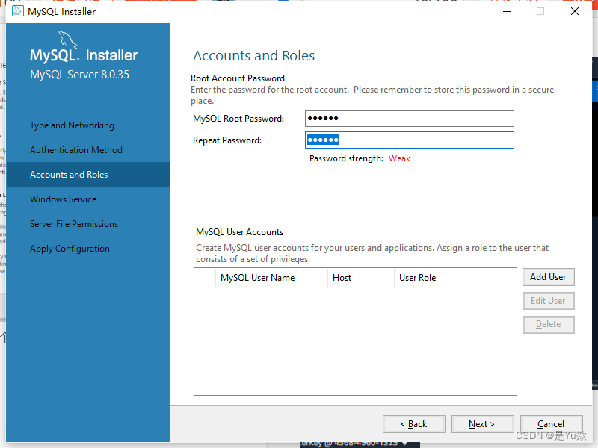Go to the Apply Configuration step
The image size is (598, 448).
(70, 249)
